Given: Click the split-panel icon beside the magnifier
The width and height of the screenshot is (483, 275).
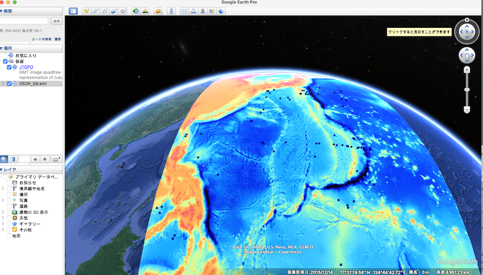Looking at the screenshot, I should (13, 159).
